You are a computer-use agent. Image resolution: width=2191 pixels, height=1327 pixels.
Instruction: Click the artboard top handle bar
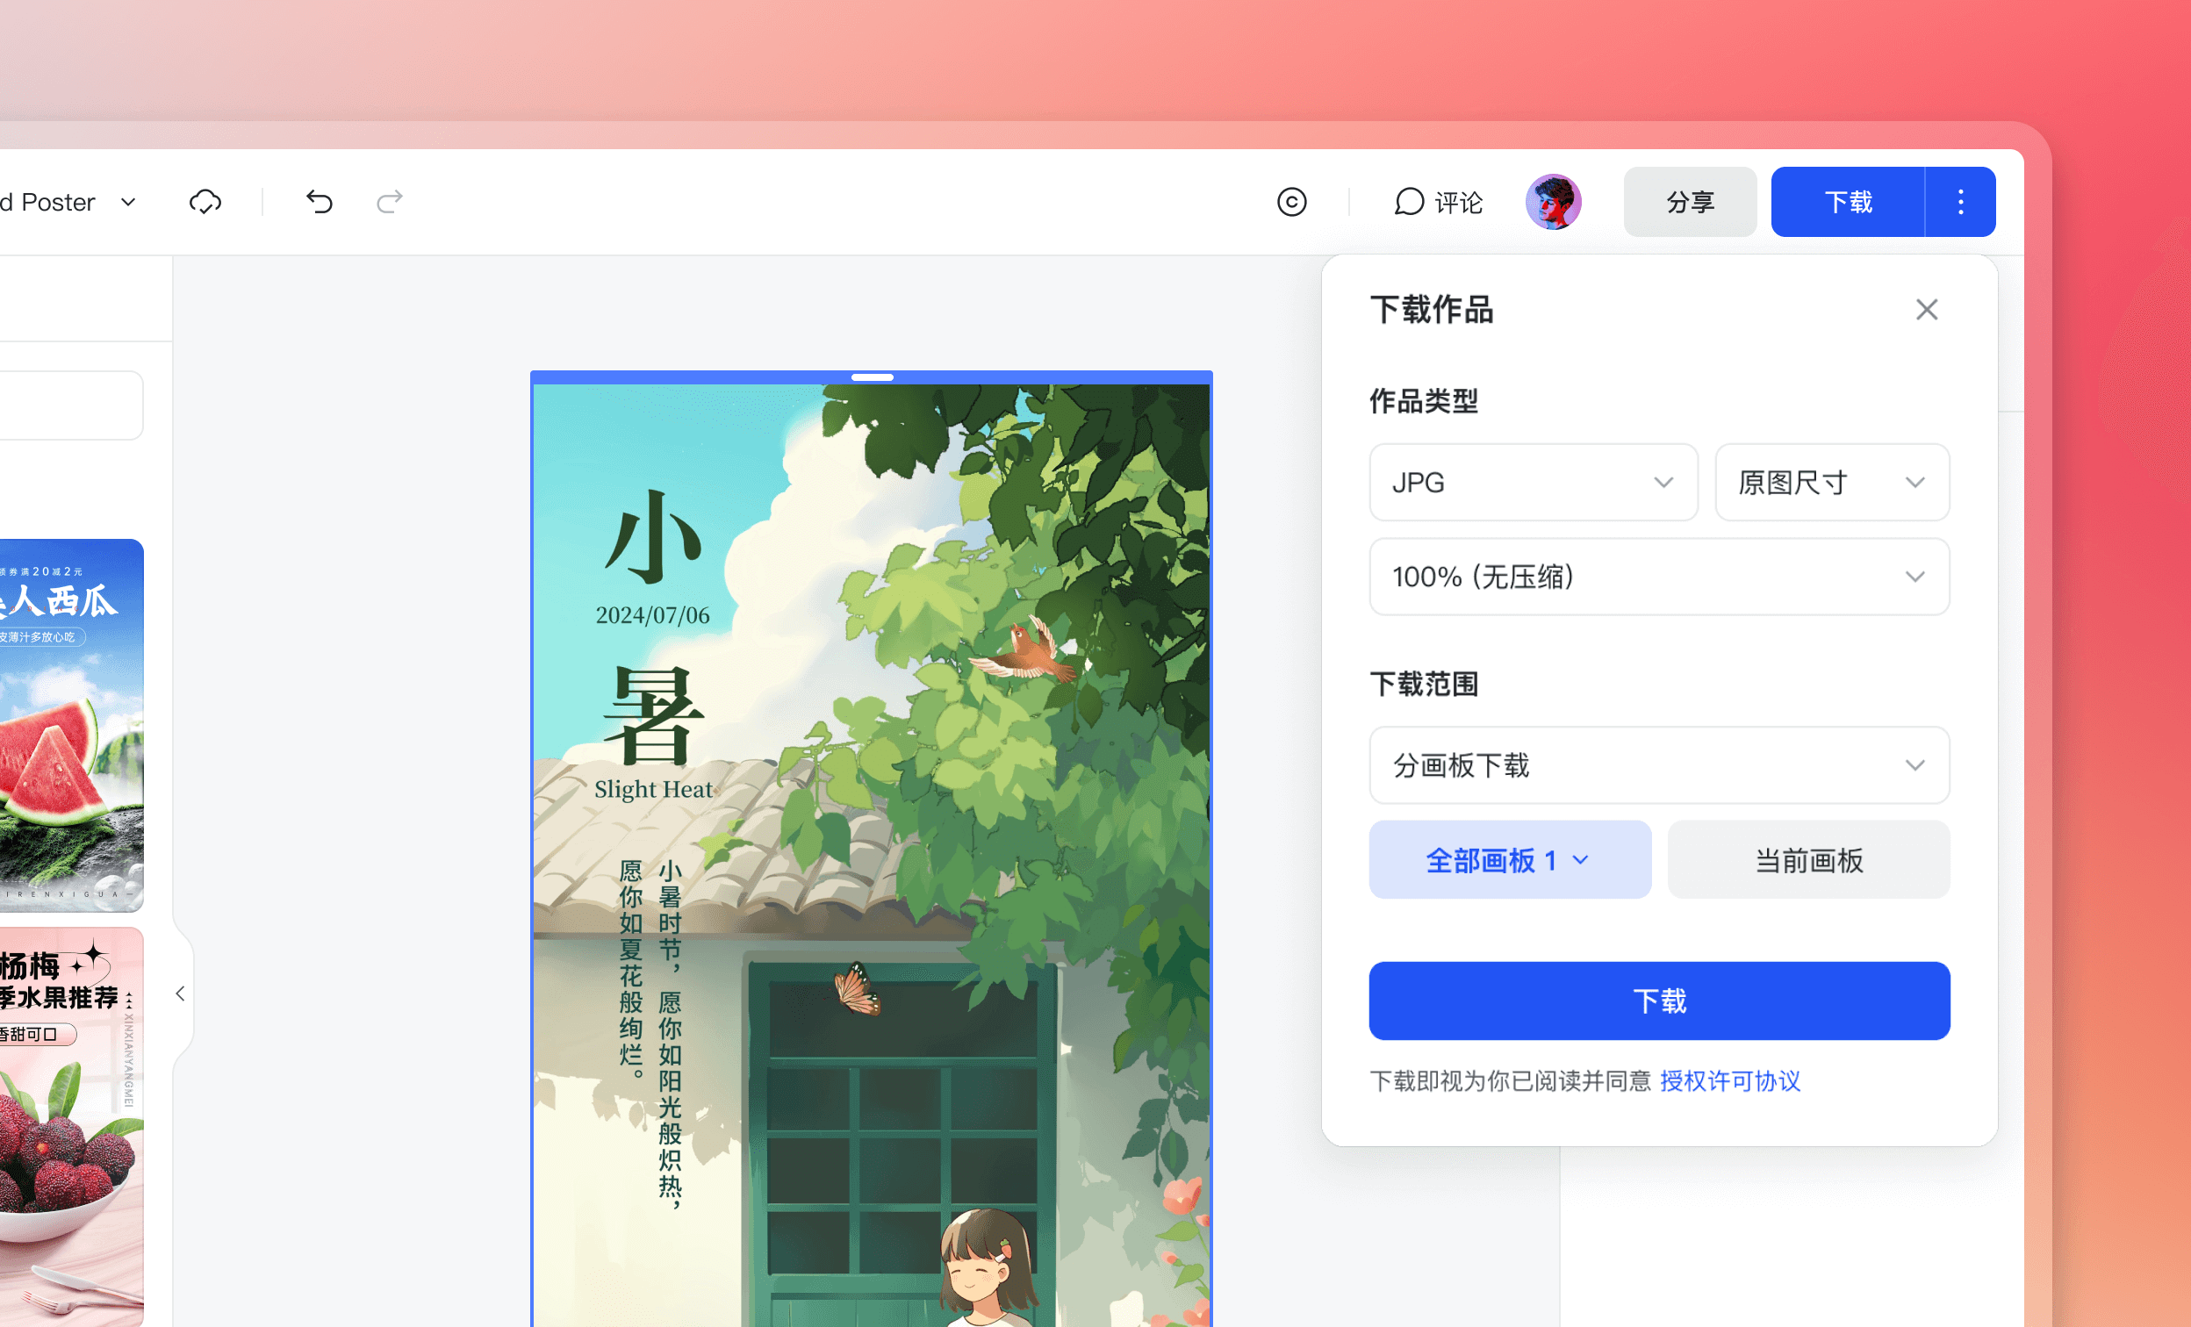click(x=872, y=377)
